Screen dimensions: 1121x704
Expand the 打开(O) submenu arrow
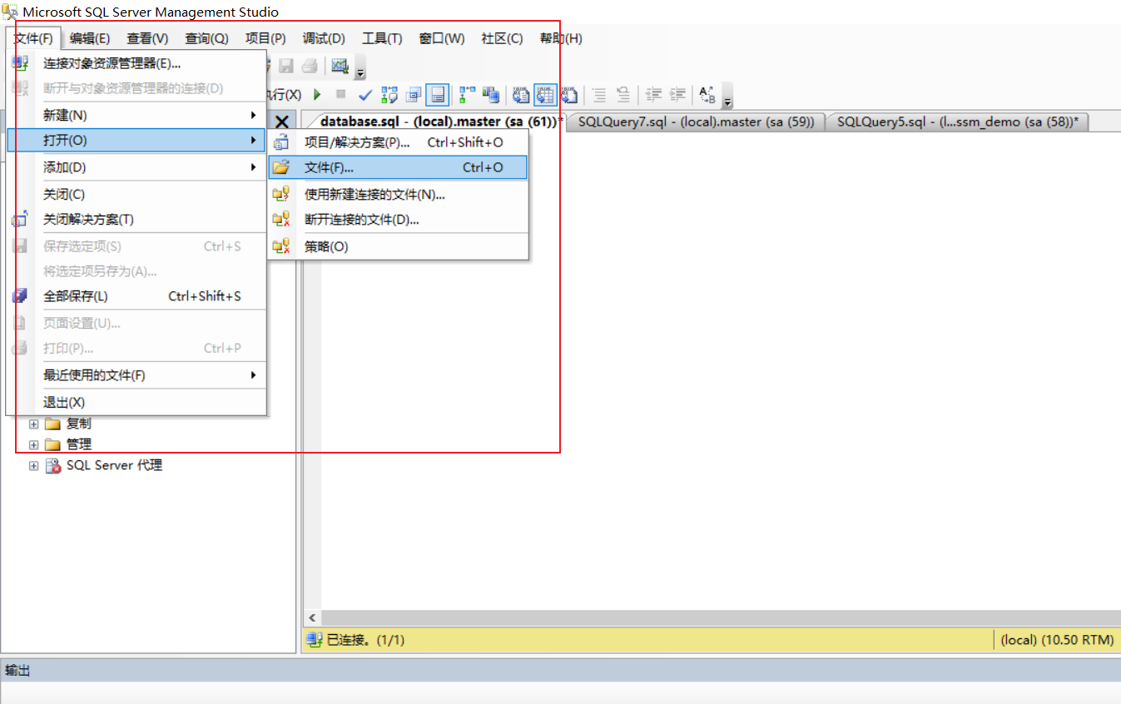253,141
